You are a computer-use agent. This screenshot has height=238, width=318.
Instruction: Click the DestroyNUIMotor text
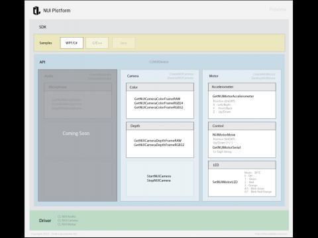tap(263, 78)
